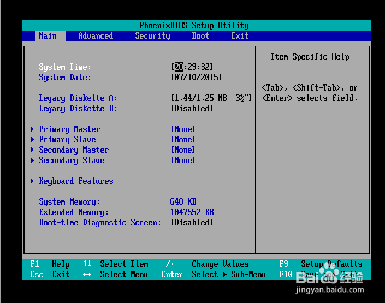This screenshot has height=303, width=385.
Task: Click the System Time label
Action: point(65,67)
